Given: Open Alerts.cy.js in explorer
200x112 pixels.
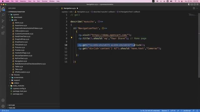Looking at the screenshot, I should tap(19, 23).
